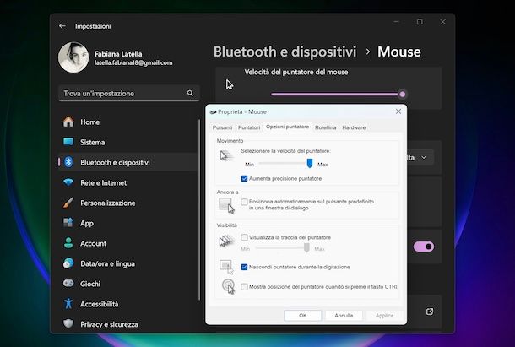The height and width of the screenshot is (347, 515).
Task: Open Privacy e sicurezza section
Action: tap(128, 324)
